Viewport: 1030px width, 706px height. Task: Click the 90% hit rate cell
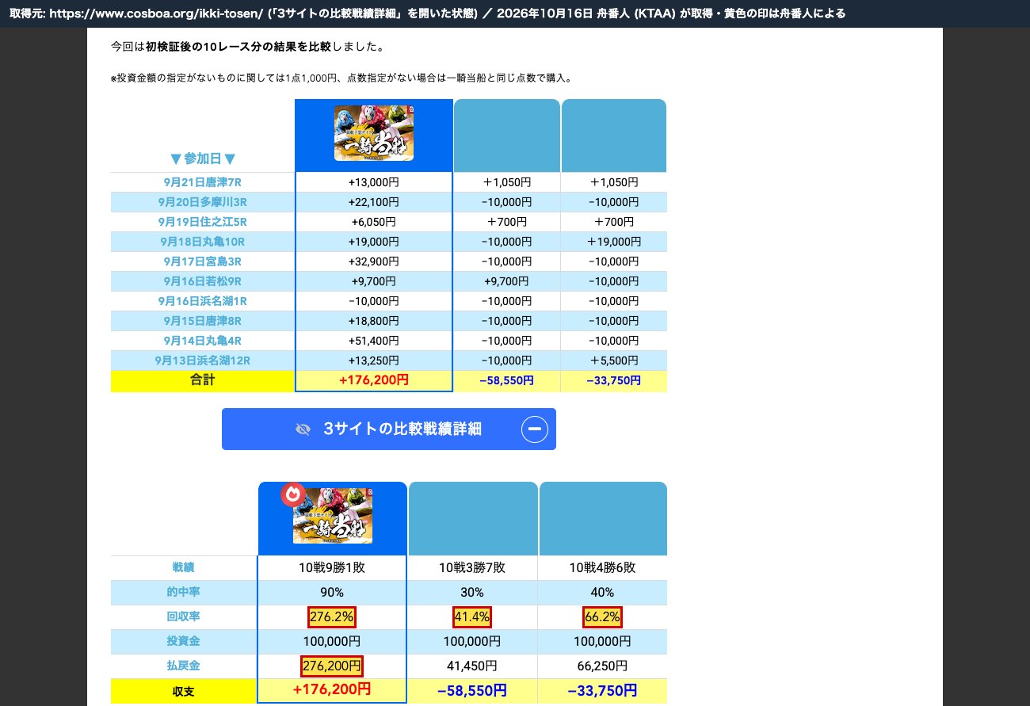coord(332,592)
